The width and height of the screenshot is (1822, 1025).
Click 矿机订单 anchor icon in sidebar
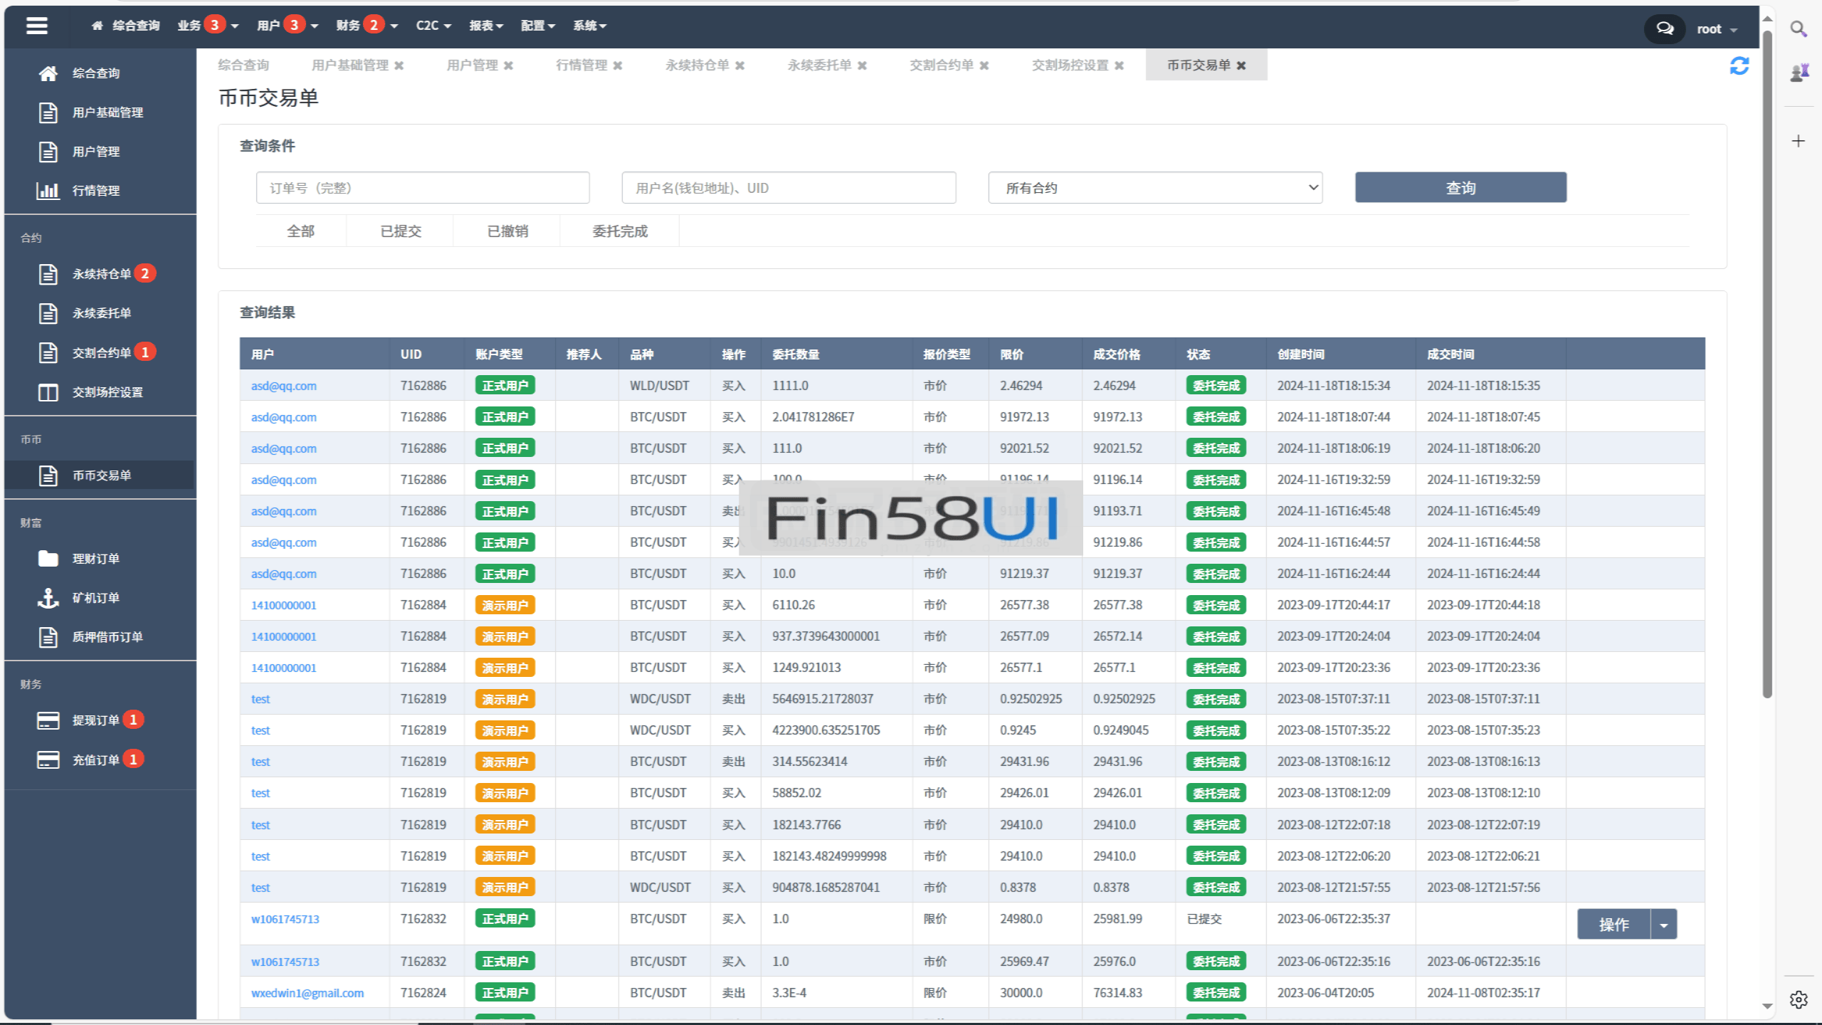(48, 598)
